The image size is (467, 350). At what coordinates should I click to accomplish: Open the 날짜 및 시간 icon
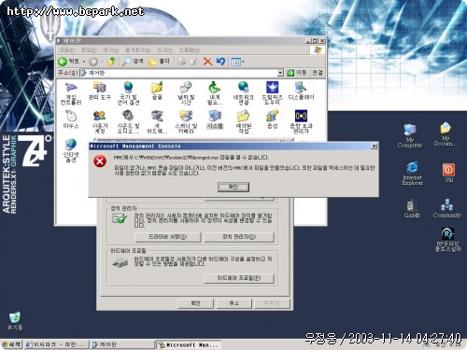click(186, 93)
